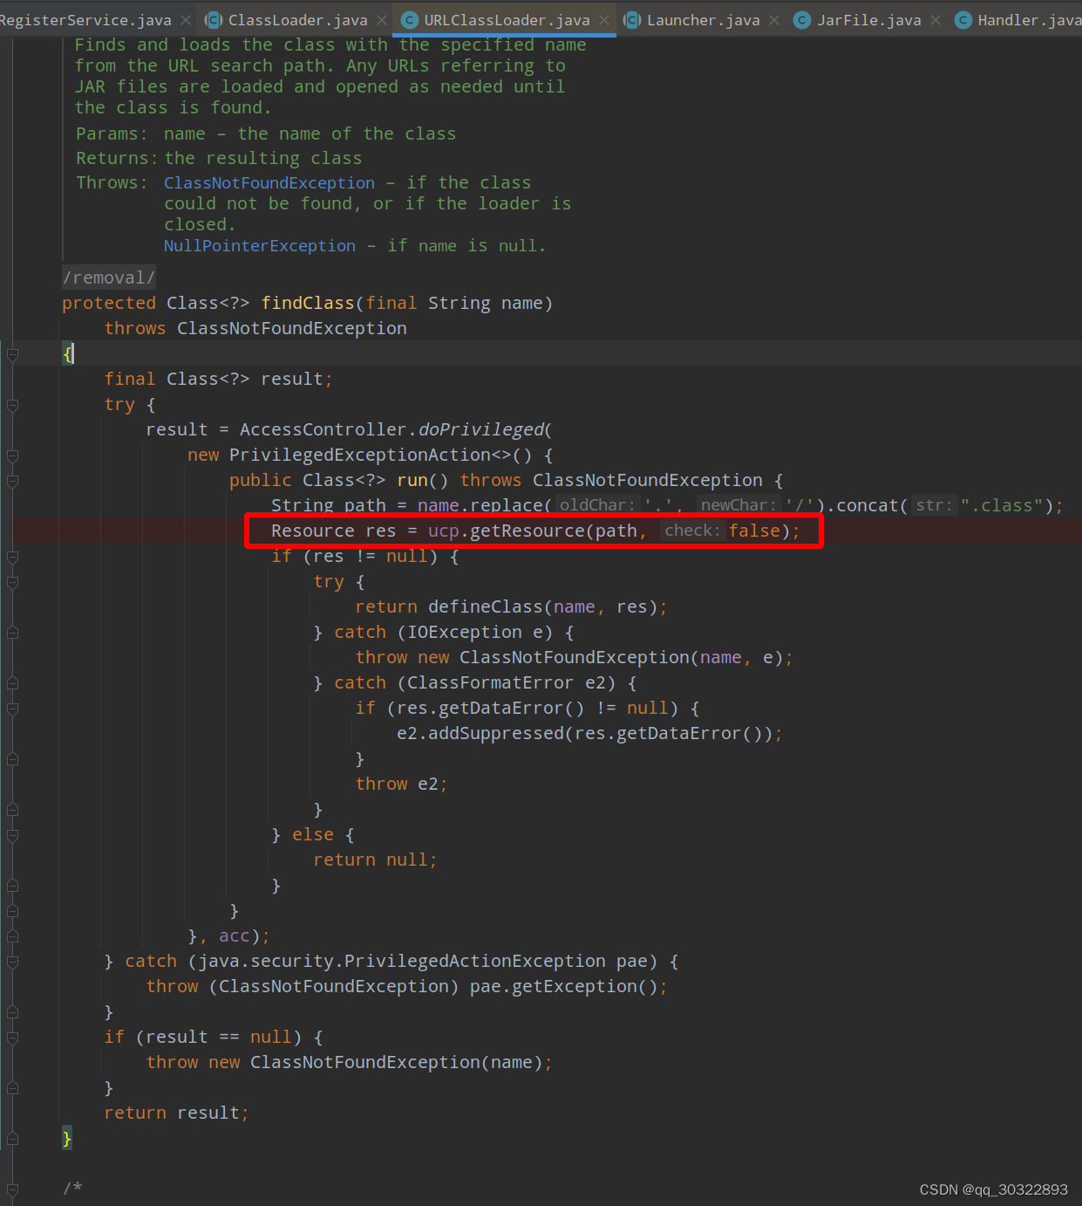Close the URLClassLoader.java tab
The image size is (1082, 1206).
[x=605, y=19]
